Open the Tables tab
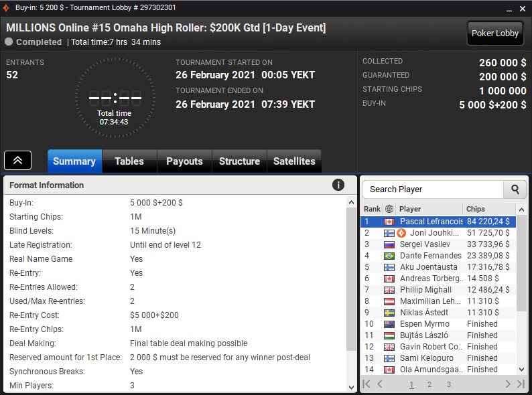This screenshot has height=395, width=532. (x=129, y=161)
